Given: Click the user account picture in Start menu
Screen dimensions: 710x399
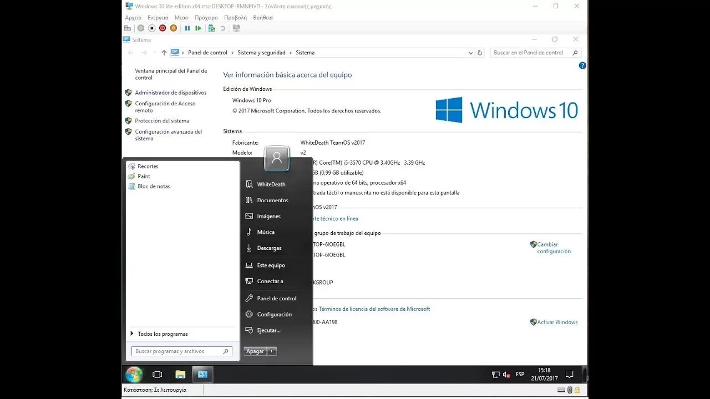Looking at the screenshot, I should tap(277, 158).
